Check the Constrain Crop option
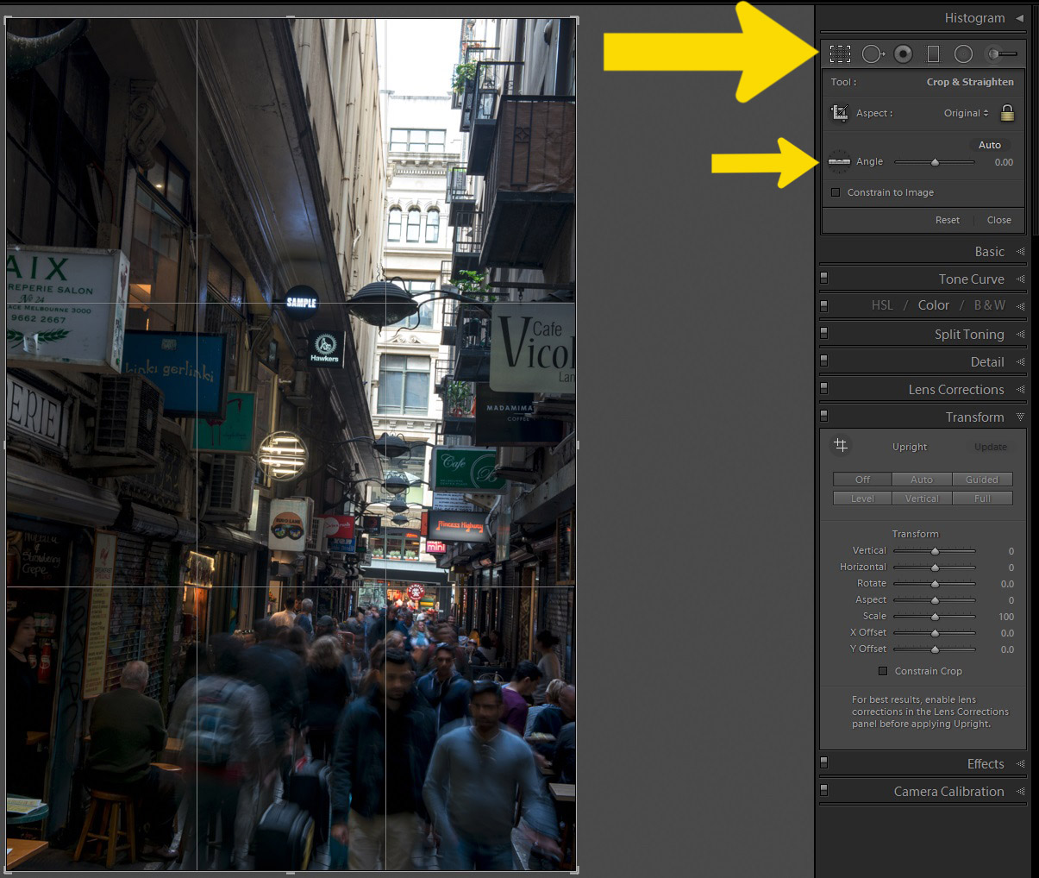This screenshot has width=1039, height=878. tap(883, 671)
